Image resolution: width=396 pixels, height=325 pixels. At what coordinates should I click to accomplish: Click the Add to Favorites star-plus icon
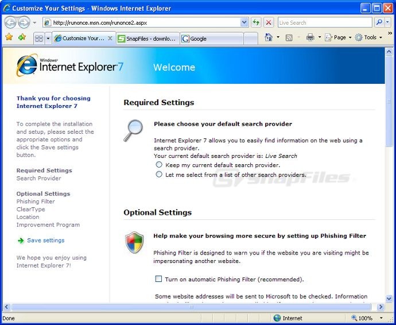point(22,37)
